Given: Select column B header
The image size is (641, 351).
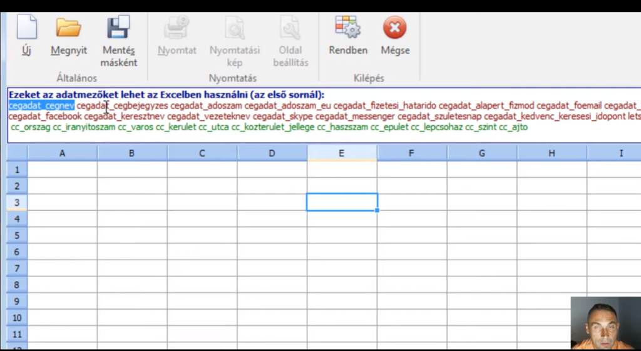Looking at the screenshot, I should coord(132,153).
